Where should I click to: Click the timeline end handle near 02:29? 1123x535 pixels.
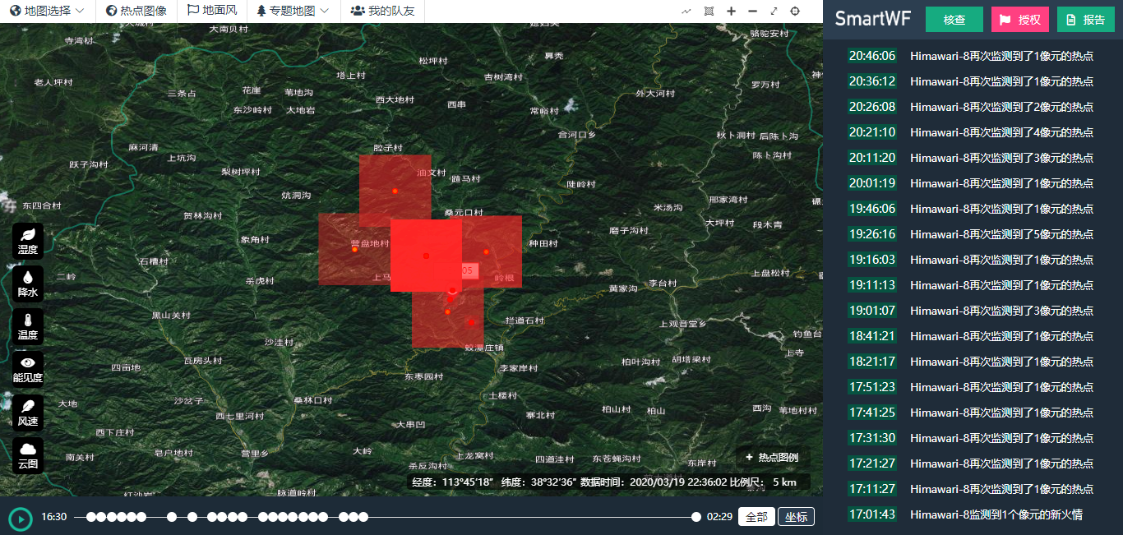coord(696,517)
